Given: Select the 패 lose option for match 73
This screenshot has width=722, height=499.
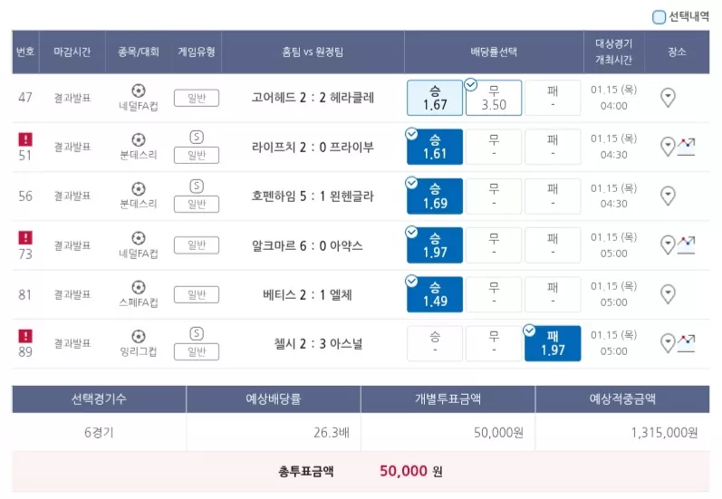Looking at the screenshot, I should (x=553, y=245).
